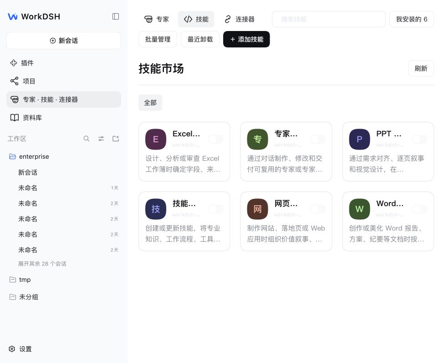
Task: Expand the 未分组 folder
Action: pyautogui.click(x=64, y=297)
